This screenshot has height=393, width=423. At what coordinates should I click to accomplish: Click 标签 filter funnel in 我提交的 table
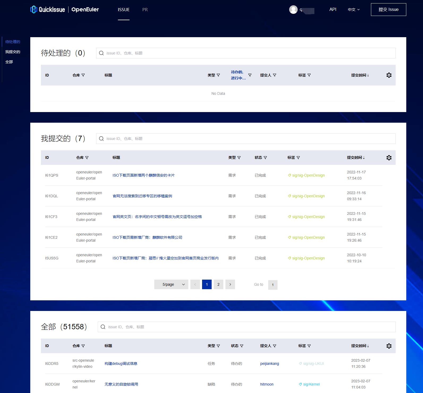coord(298,158)
